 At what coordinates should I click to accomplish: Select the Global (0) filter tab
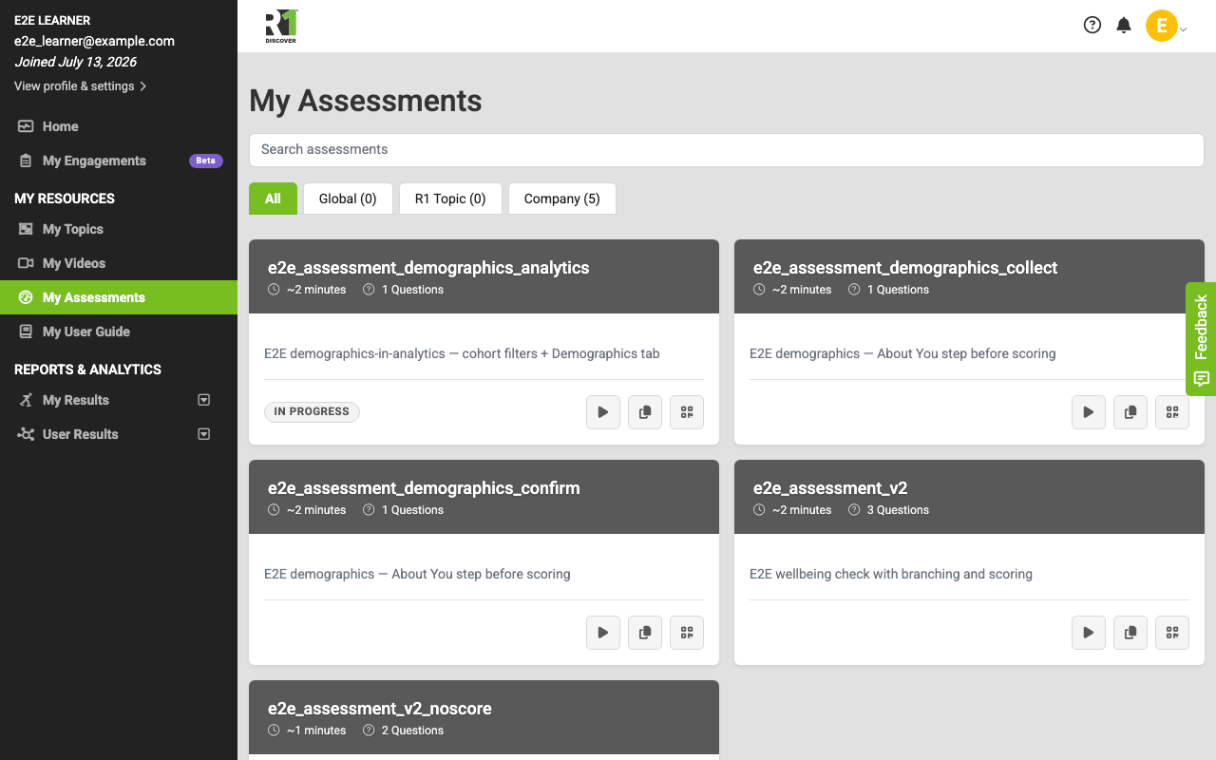click(x=348, y=199)
